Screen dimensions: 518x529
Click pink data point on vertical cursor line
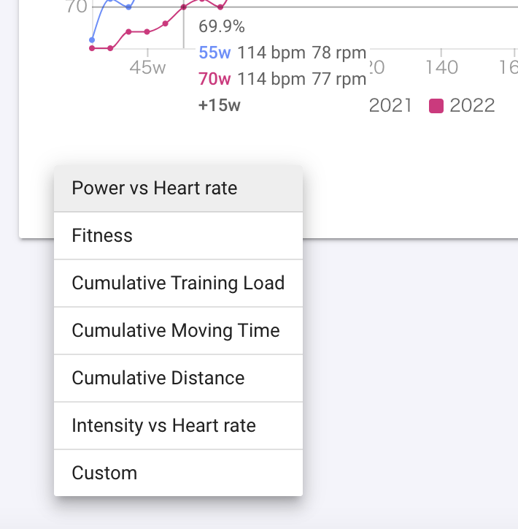183,7
